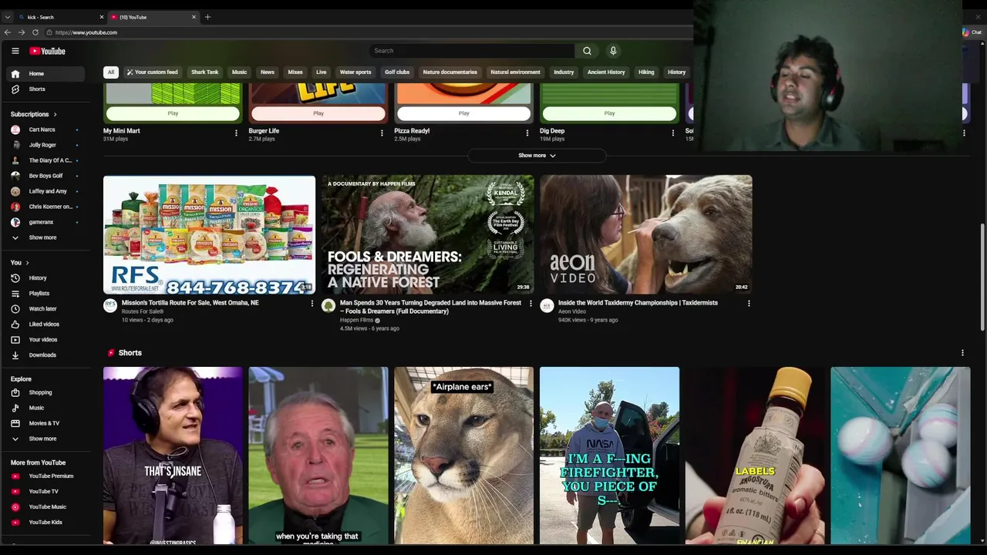Select the Water sports chip
This screenshot has height=555, width=987.
(x=355, y=72)
